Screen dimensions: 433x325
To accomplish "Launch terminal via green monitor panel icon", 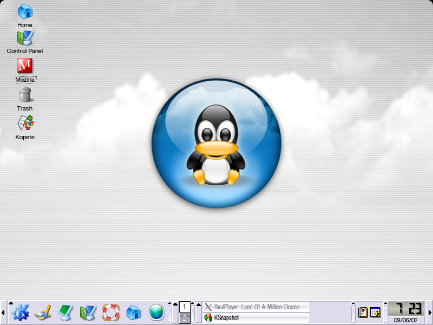I will [65, 313].
